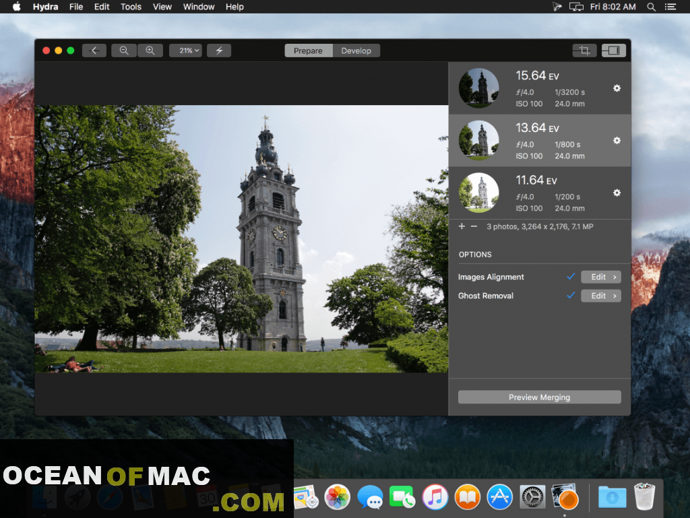
Task: Click the OPTIONS section heading
Action: coord(475,255)
